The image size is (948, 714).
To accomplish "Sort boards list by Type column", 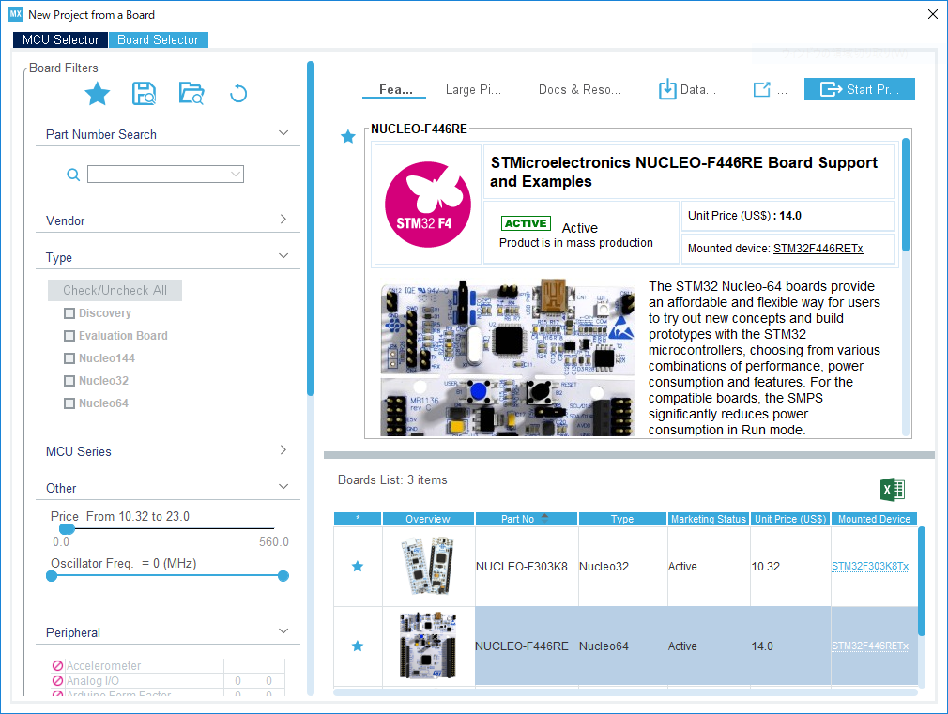I will coord(622,519).
